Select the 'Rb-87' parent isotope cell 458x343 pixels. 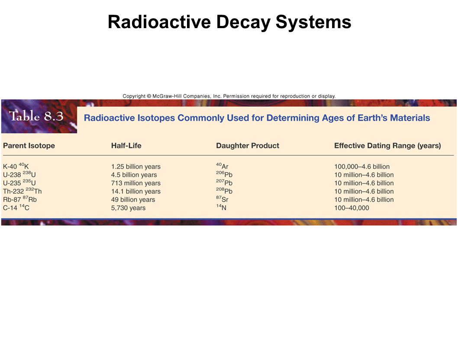(20, 199)
